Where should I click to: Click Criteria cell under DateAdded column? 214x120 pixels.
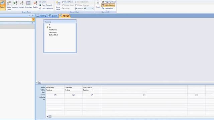(x=92, y=97)
